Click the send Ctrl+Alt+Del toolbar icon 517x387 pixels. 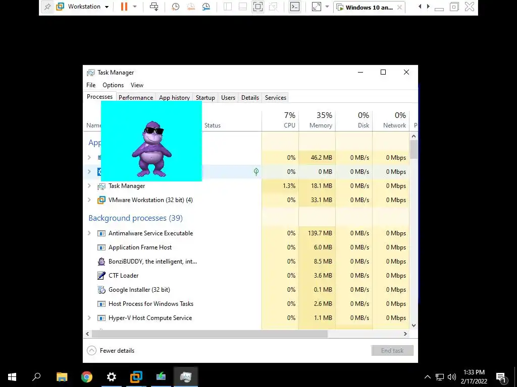pos(153,7)
